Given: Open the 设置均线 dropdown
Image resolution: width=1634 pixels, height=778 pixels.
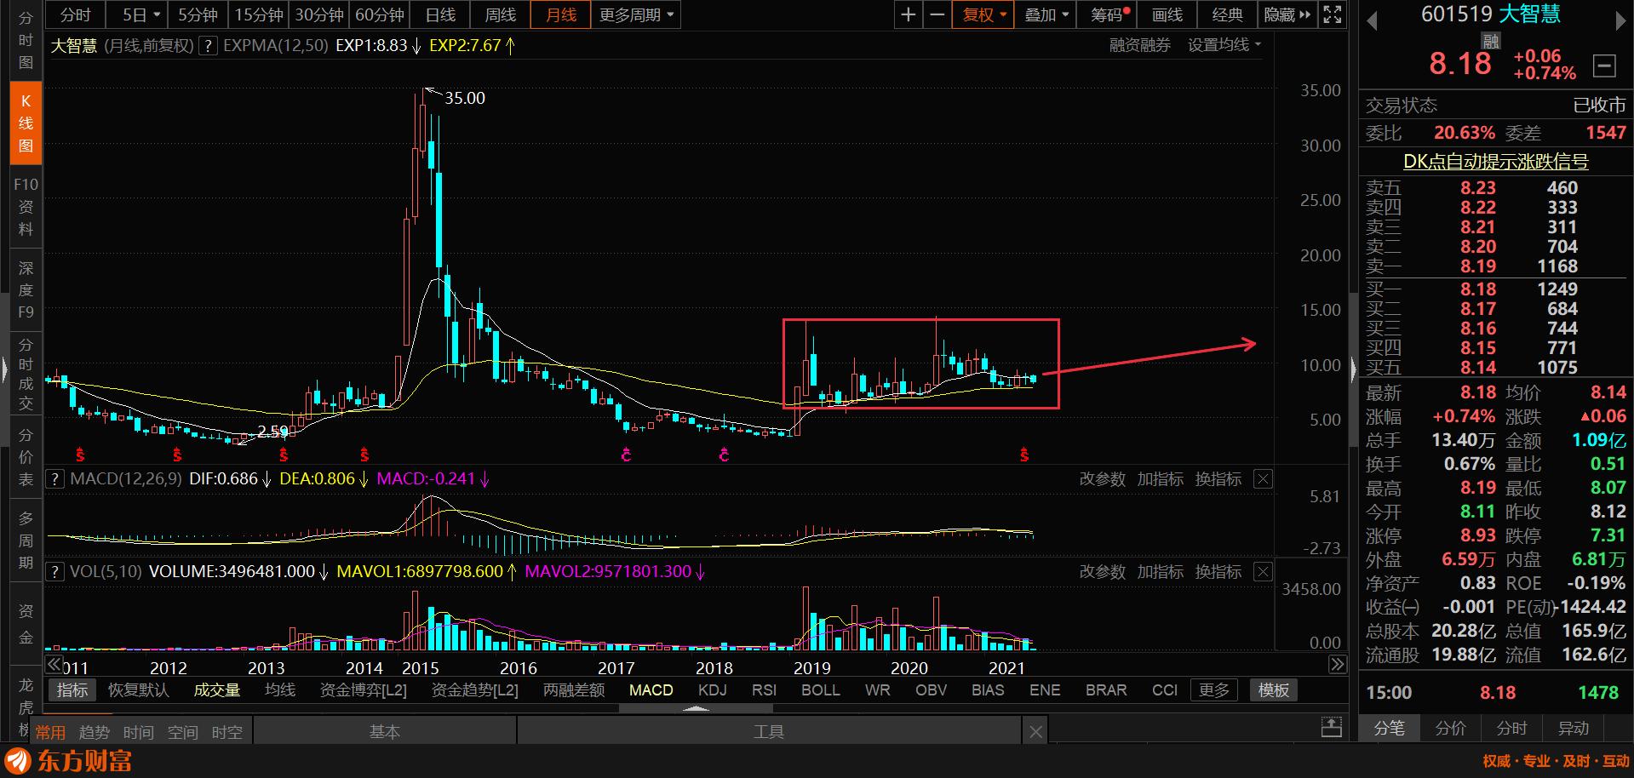Looking at the screenshot, I should coord(1224,46).
